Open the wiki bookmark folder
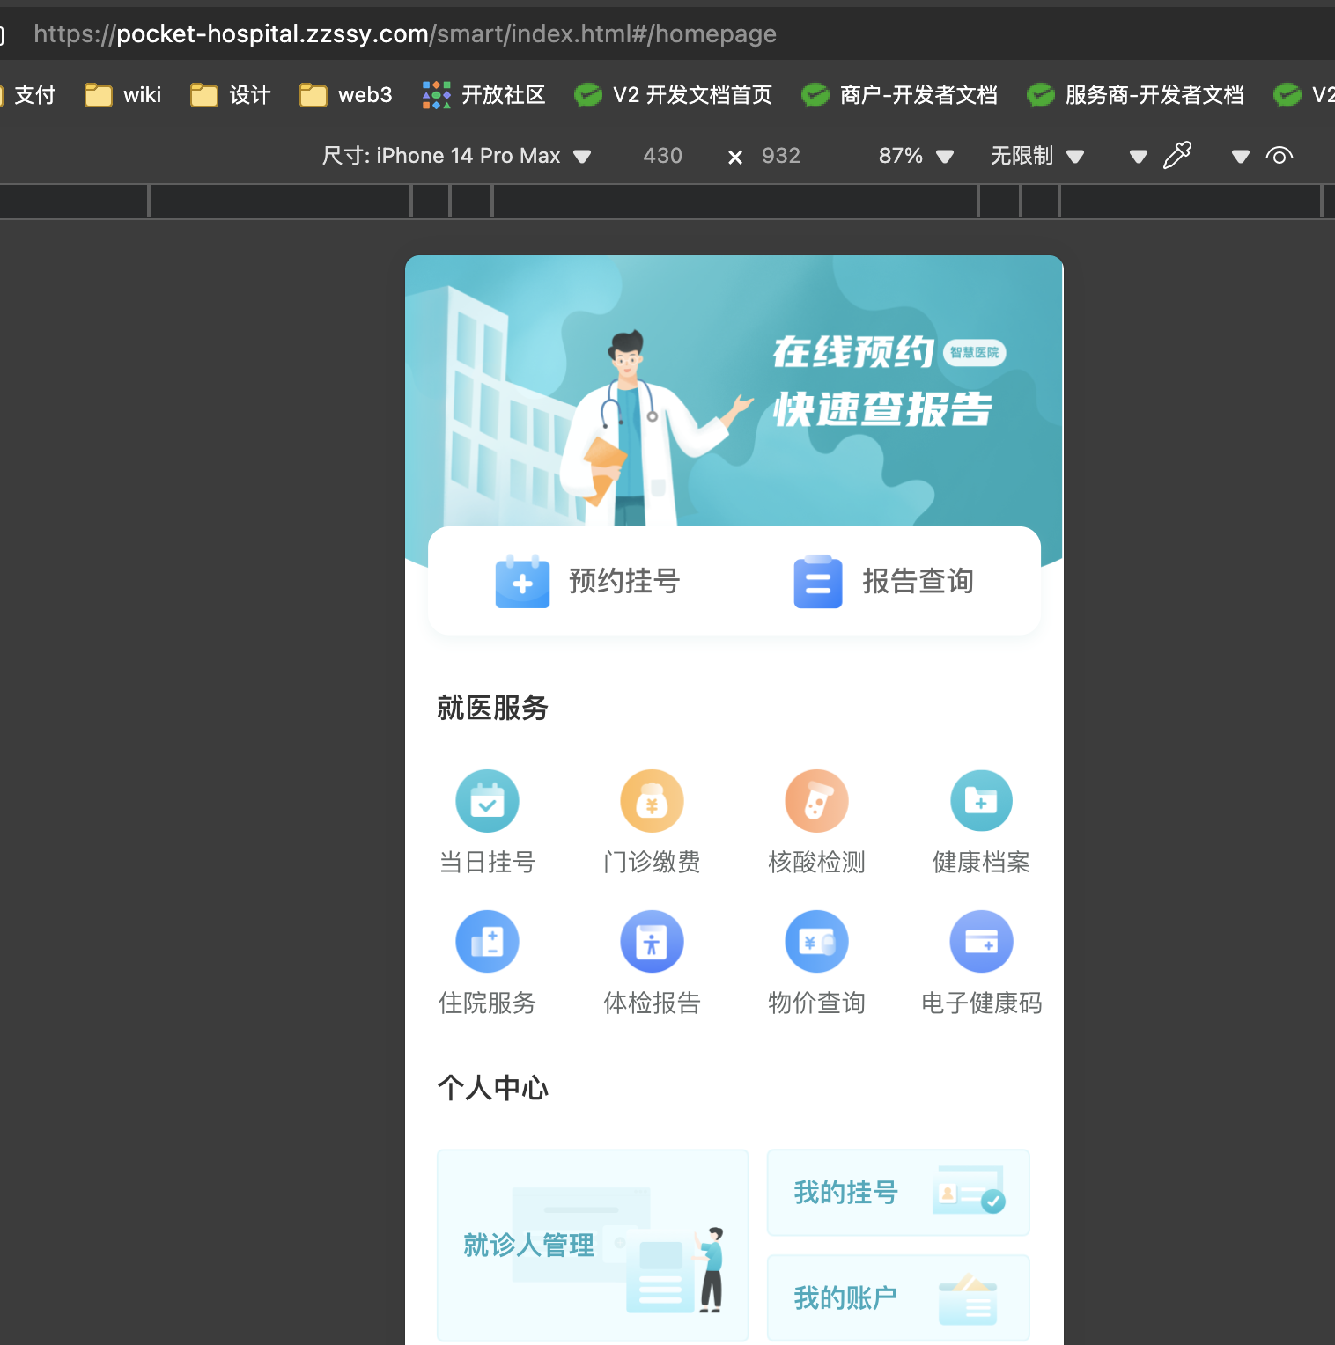Screen dimensions: 1335x1345 tap(123, 94)
